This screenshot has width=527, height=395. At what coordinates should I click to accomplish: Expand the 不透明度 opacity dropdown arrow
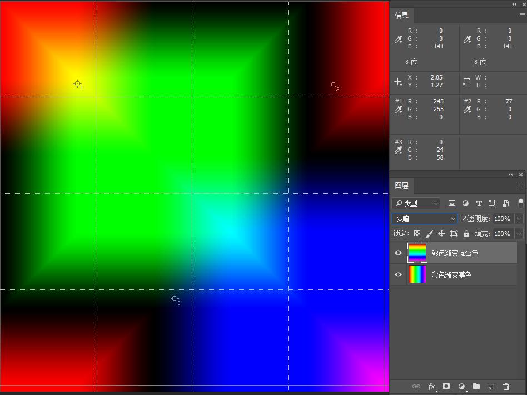pyautogui.click(x=519, y=219)
